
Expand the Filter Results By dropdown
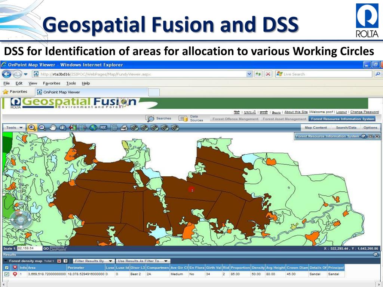coord(93,261)
